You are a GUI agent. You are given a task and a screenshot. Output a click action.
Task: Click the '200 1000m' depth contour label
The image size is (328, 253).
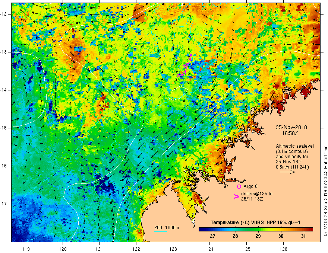(x=167, y=228)
